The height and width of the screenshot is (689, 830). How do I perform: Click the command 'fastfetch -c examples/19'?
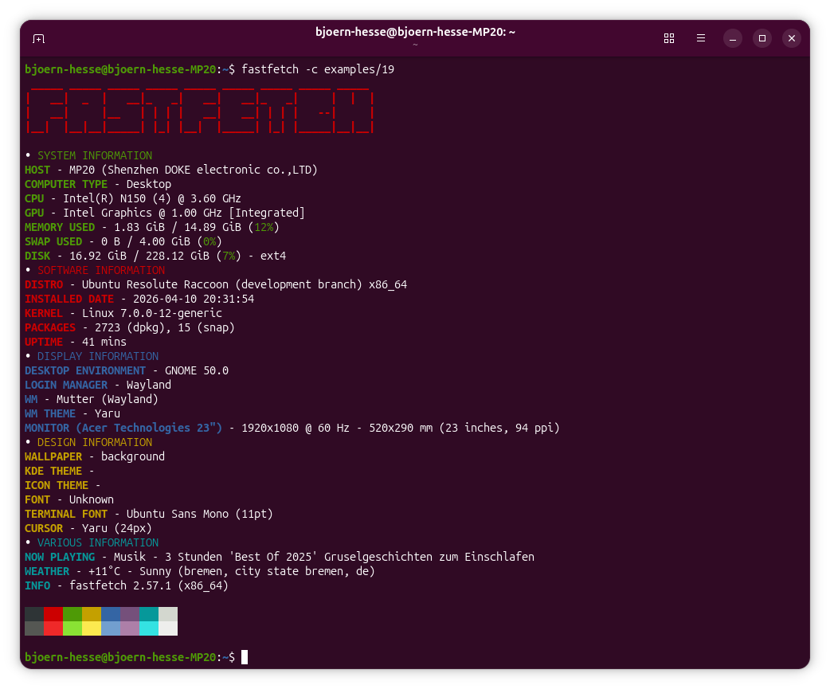318,69
